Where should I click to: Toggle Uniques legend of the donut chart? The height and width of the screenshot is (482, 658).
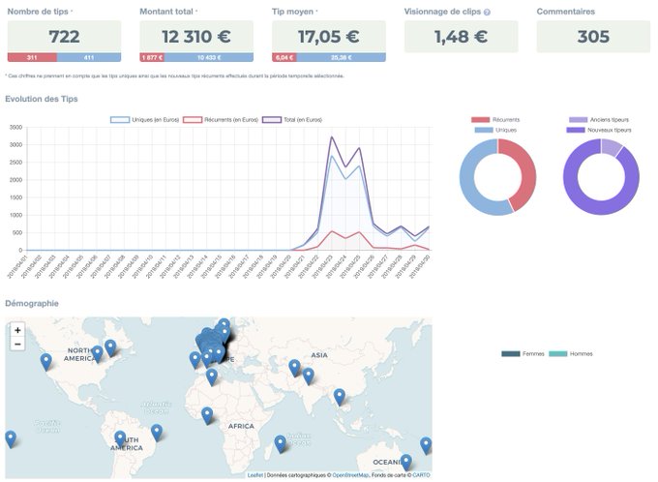pyautogui.click(x=495, y=130)
